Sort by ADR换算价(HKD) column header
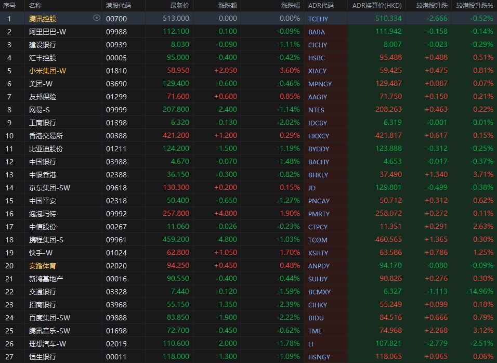Screen dimensions: 497x363 (377, 5)
